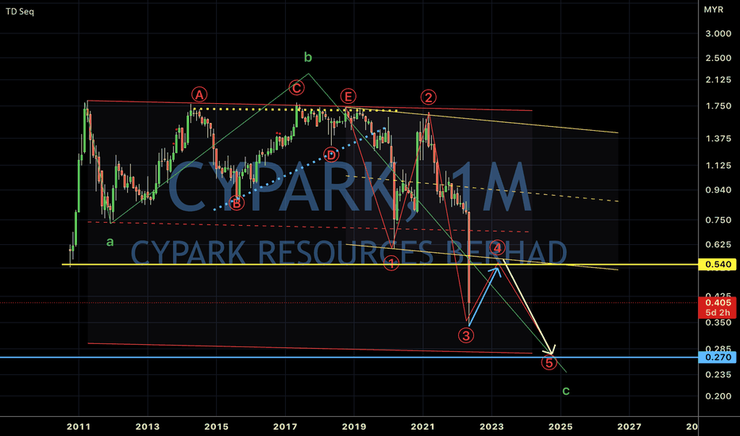Select the 0.540 yellow price label
The width and height of the screenshot is (740, 436).
(718, 265)
